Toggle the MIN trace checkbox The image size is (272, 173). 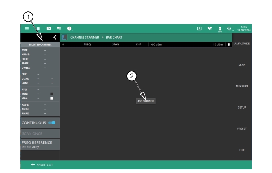(x=52, y=94)
